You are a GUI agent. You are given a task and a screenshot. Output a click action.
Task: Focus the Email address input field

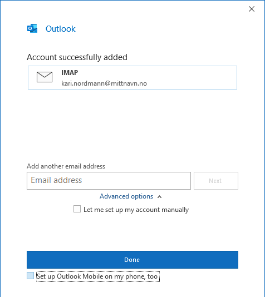tap(109, 181)
